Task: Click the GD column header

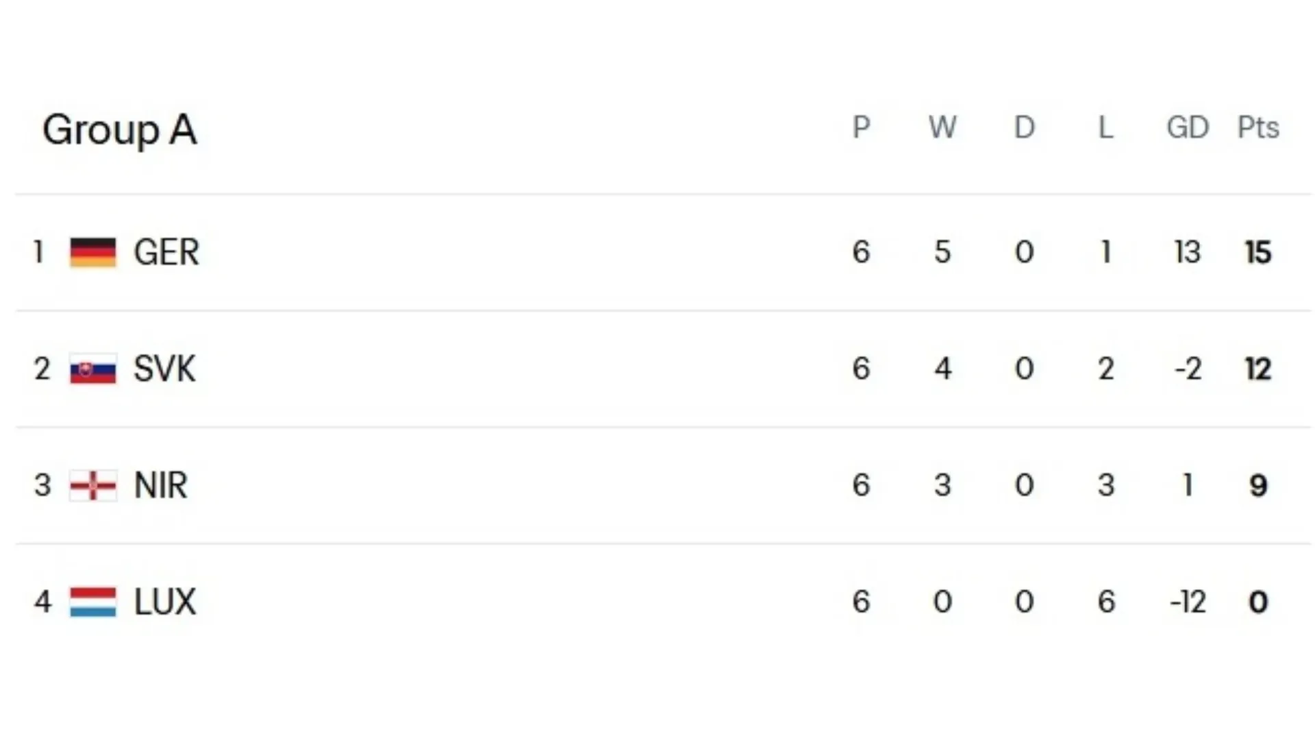Action: point(1188,127)
